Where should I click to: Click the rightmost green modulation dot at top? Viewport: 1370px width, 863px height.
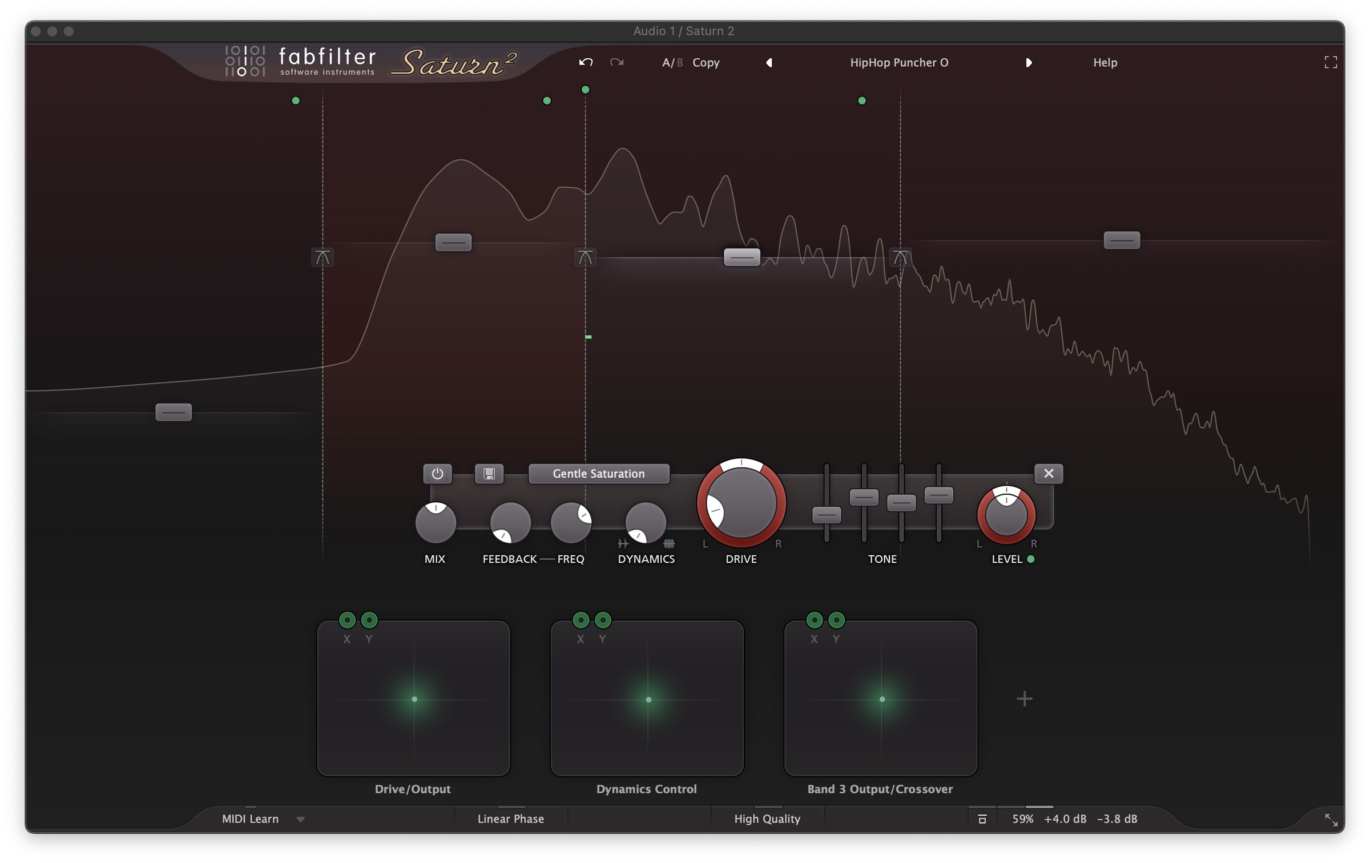862,101
